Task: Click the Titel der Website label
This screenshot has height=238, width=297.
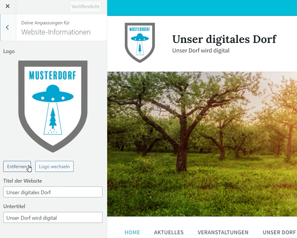Action: [x=22, y=181]
